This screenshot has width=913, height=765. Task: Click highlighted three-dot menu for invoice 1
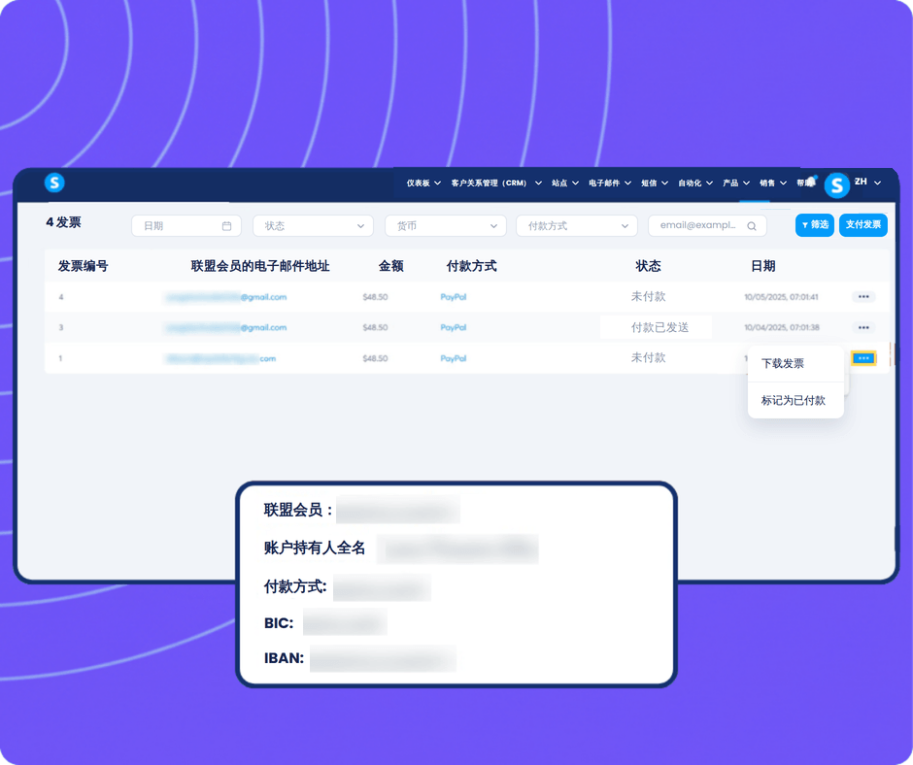(863, 358)
